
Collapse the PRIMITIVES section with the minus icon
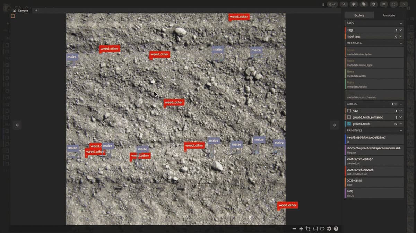point(401,131)
